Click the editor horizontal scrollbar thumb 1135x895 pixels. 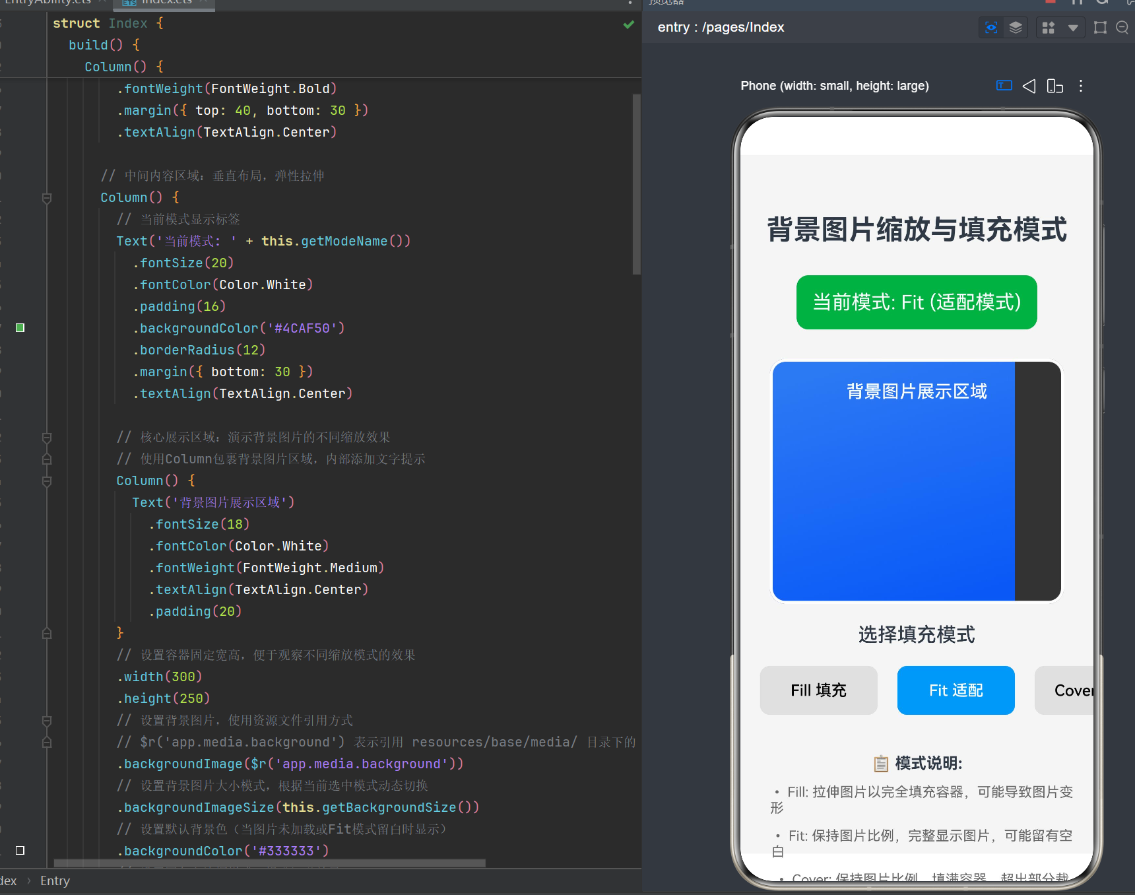(269, 863)
